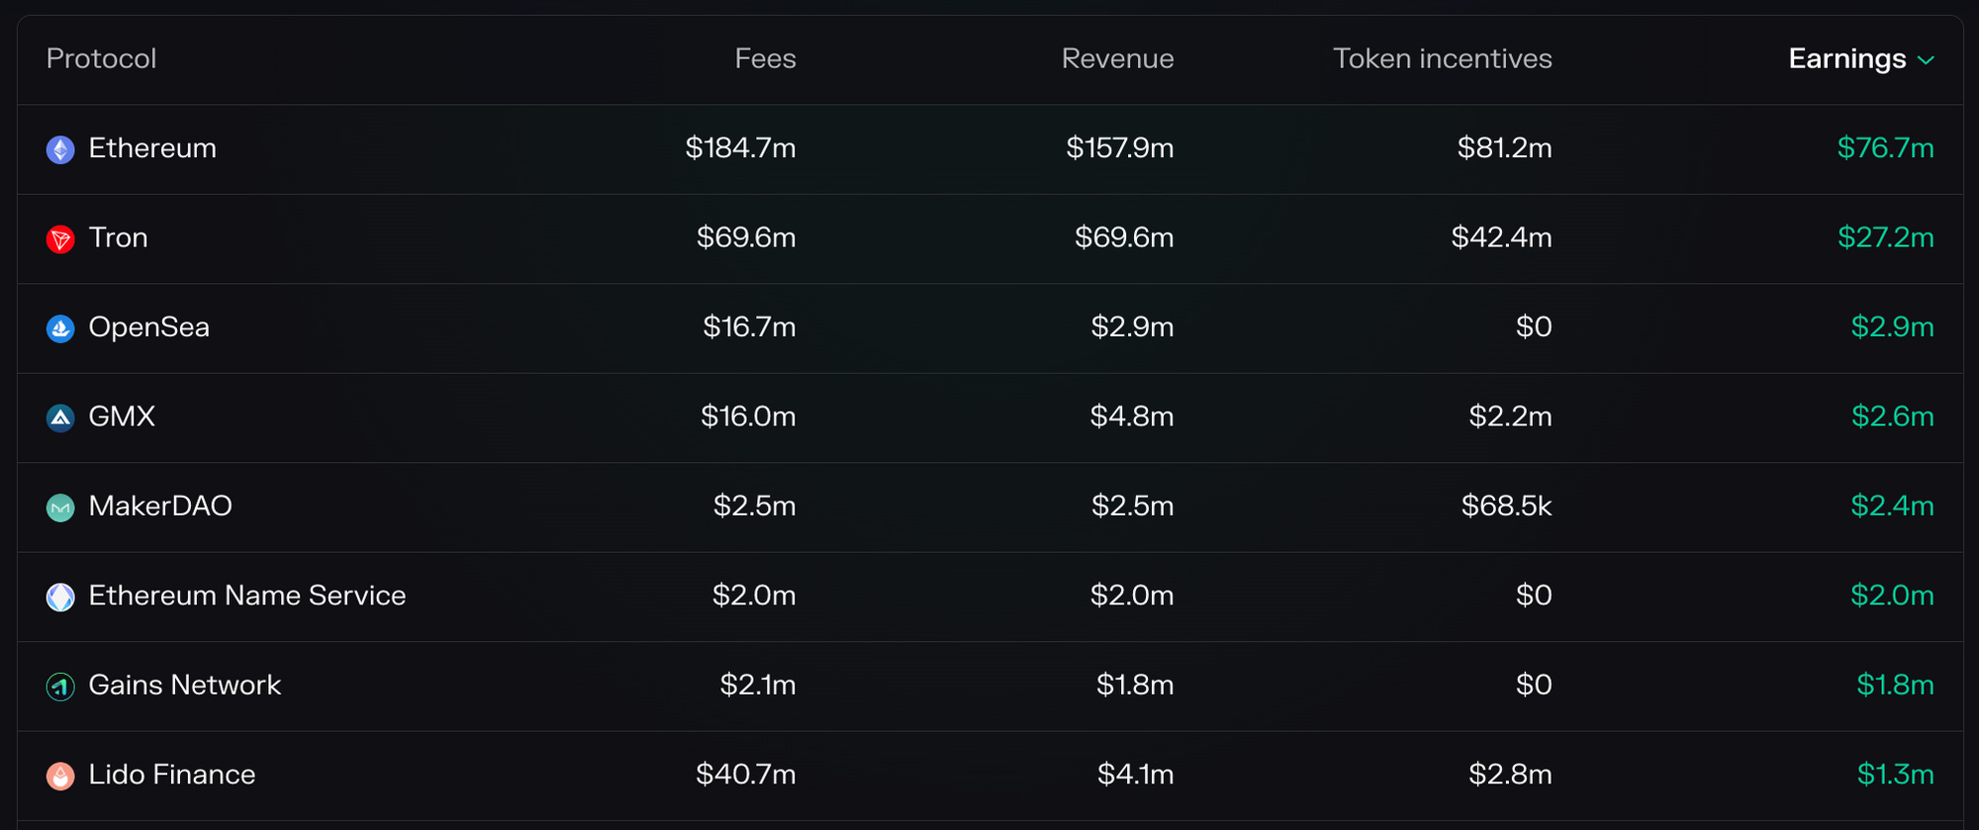Image resolution: width=1979 pixels, height=830 pixels.
Task: Sort table by Earnings column header
Action: pos(1846,59)
